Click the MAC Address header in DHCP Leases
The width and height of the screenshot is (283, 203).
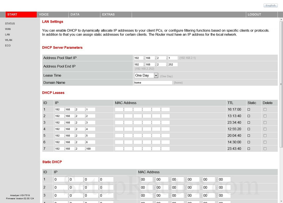point(126,103)
